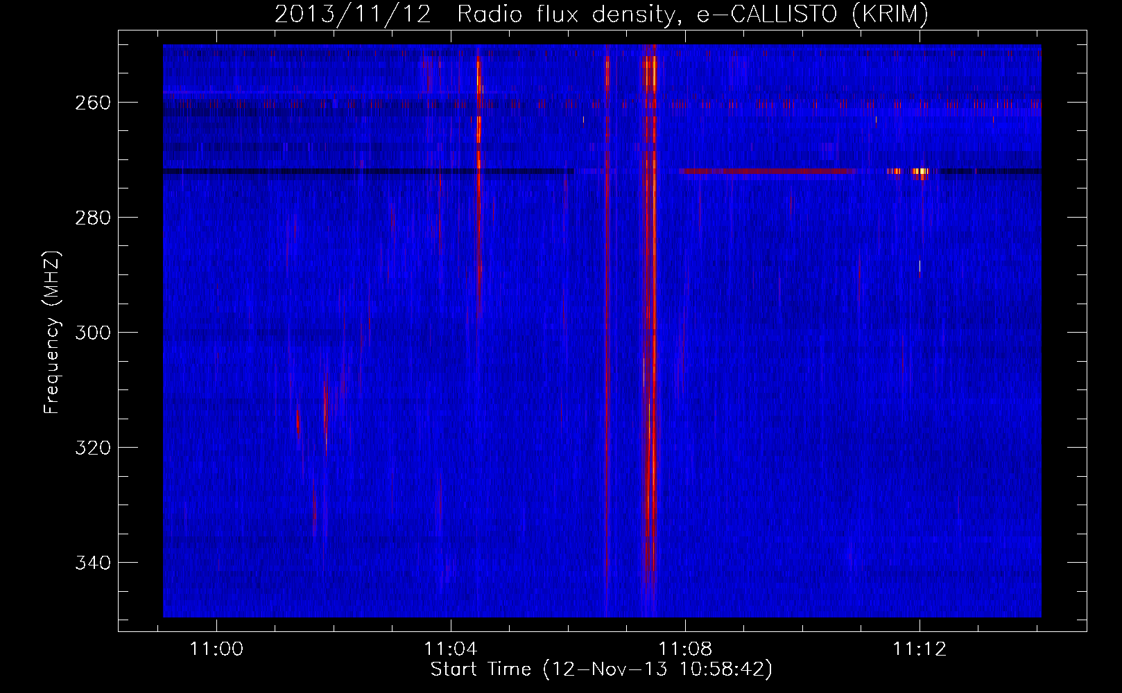Click the red horizontal band at 272 MHz after 11:08
The image size is (1122, 693).
click(x=768, y=171)
